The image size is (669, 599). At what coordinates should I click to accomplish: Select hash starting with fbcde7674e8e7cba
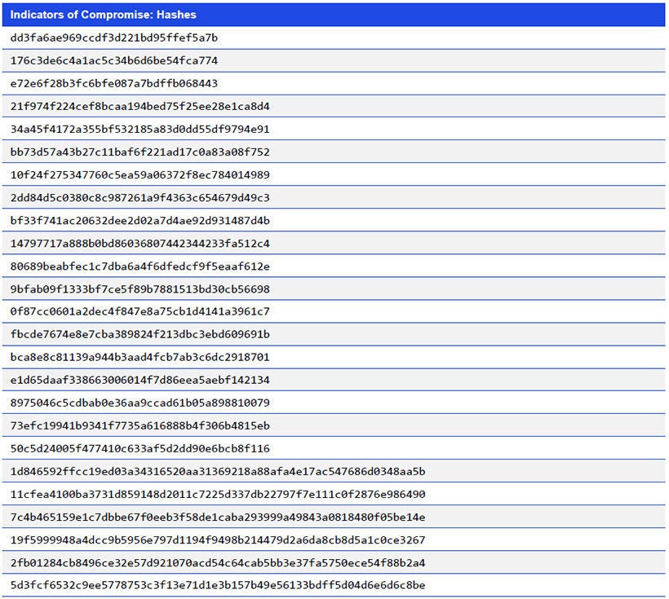click(x=140, y=334)
